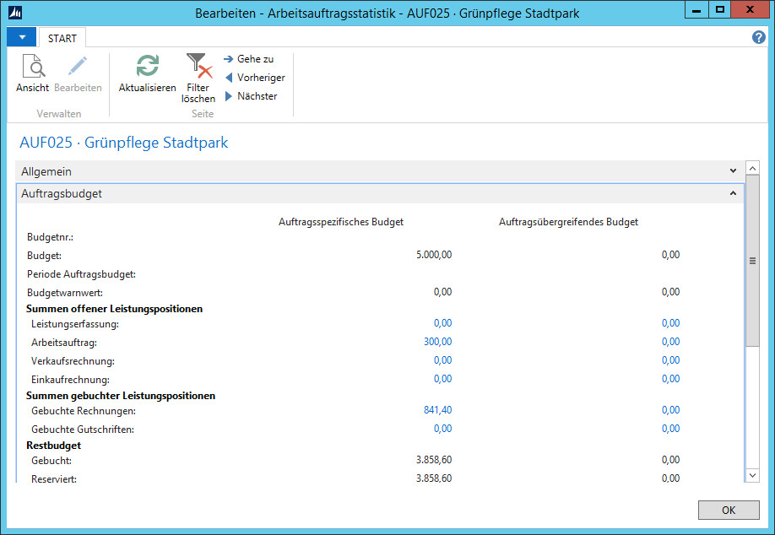Open Leistungserfassung specific budget 0,00 link
Screen dimensions: 775x535
(x=443, y=323)
